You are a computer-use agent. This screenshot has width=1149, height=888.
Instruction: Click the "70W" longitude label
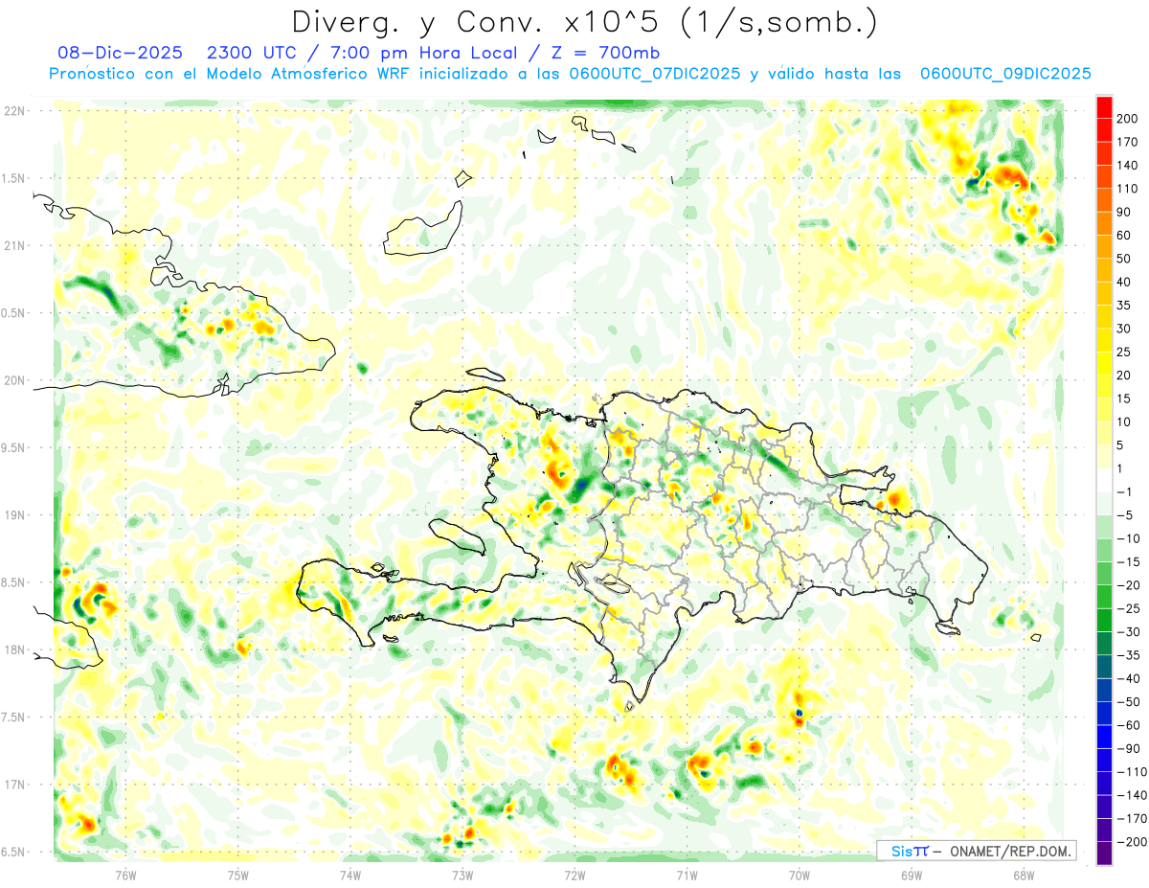(x=800, y=874)
